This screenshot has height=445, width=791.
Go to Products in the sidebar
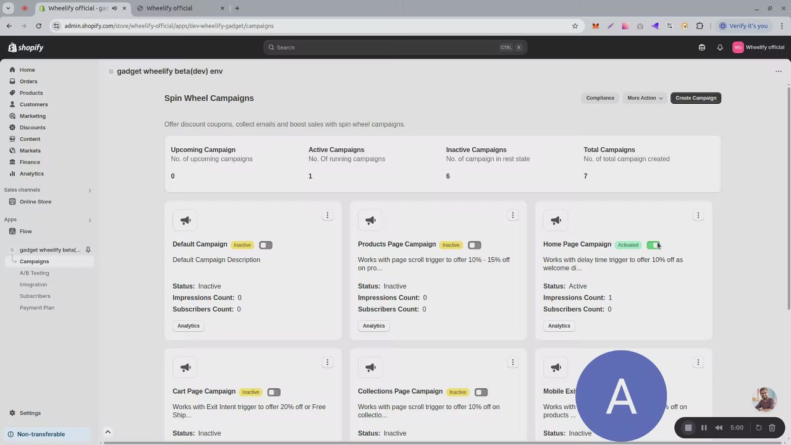(x=31, y=93)
